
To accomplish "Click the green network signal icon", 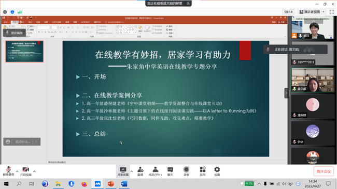I will click(x=20, y=12).
